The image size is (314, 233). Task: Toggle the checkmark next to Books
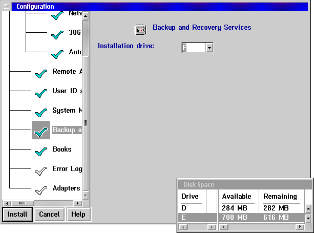(41, 152)
